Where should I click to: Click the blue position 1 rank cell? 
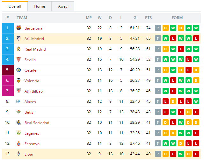tap(8, 28)
